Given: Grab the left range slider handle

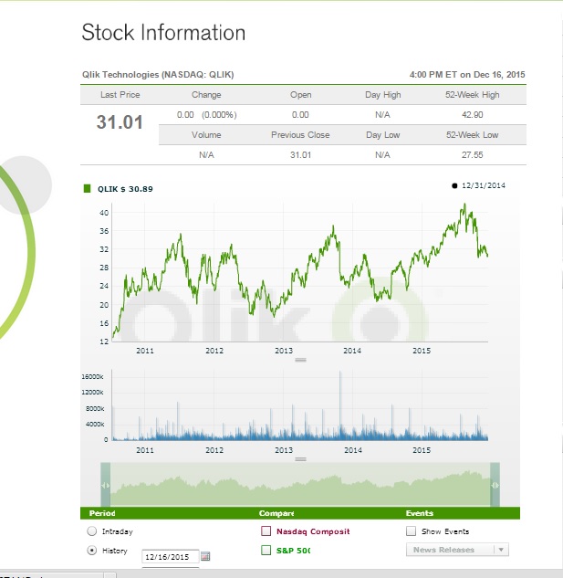Looking at the screenshot, I should [105, 485].
